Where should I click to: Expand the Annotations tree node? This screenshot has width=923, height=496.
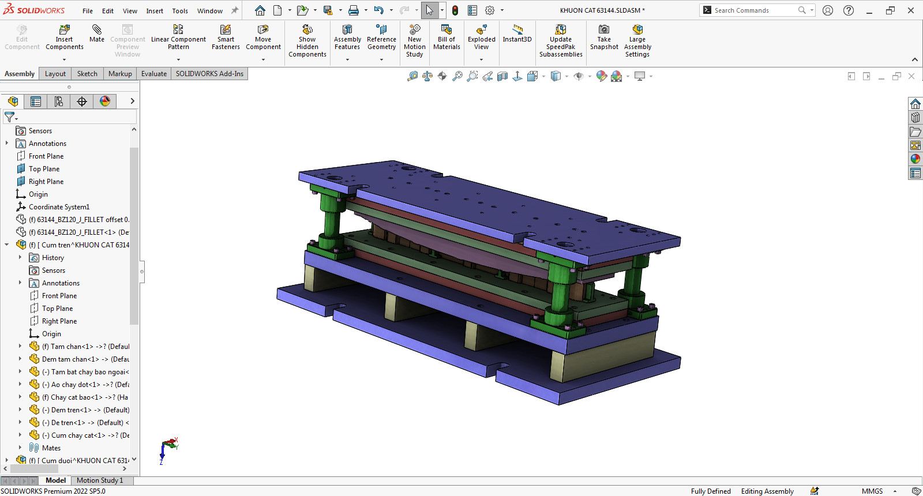click(x=7, y=144)
